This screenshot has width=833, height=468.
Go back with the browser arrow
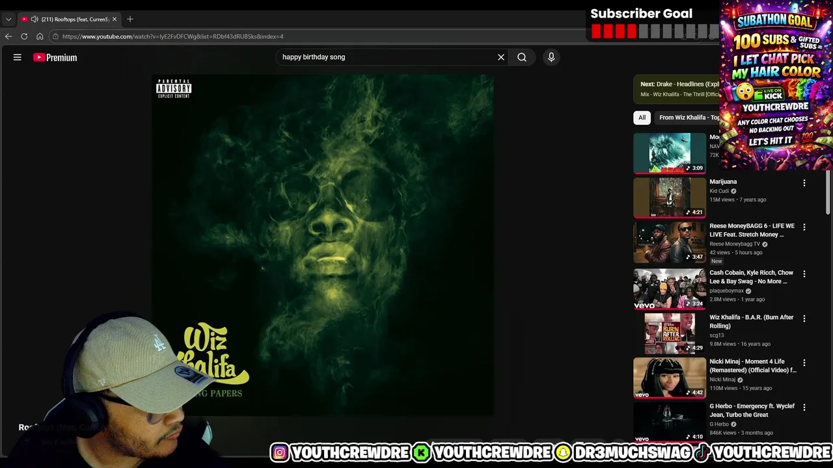[x=8, y=36]
